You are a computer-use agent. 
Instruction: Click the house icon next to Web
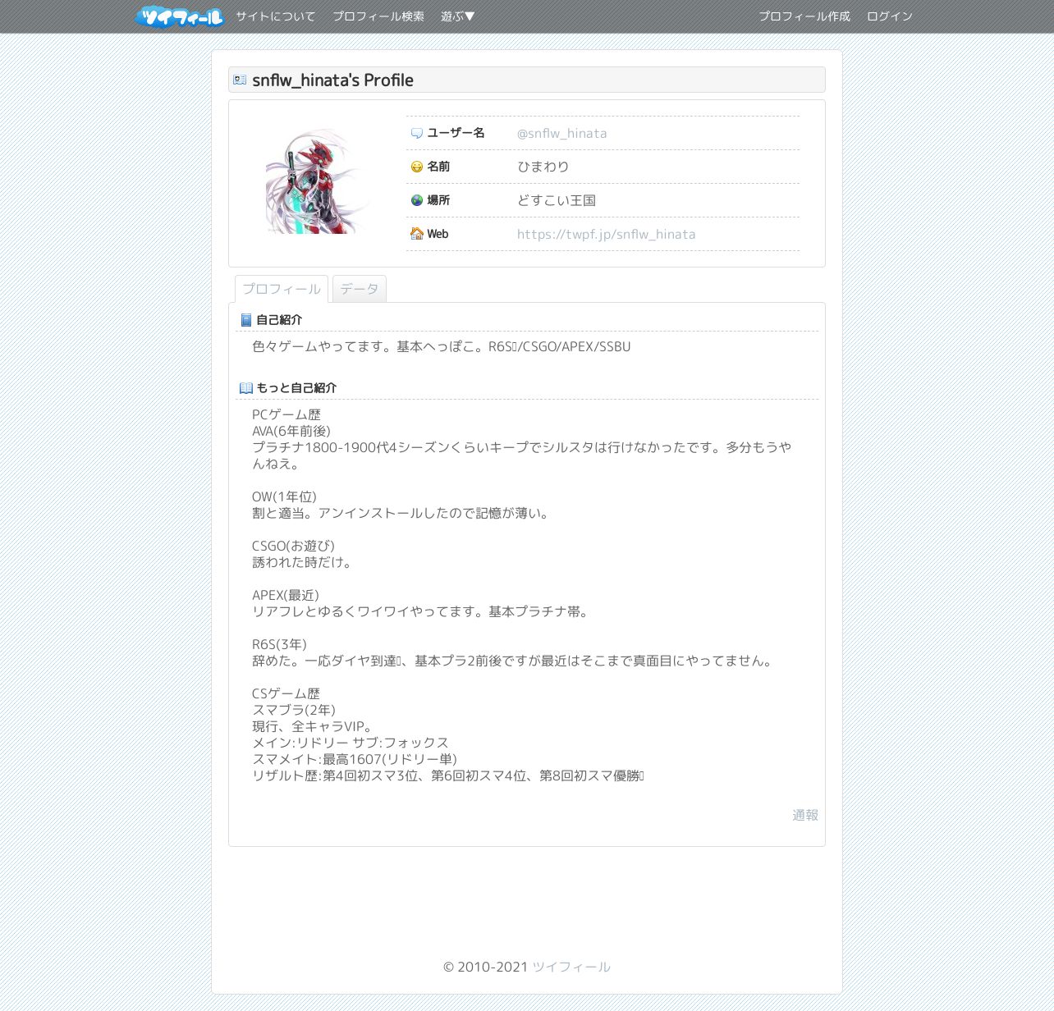417,234
